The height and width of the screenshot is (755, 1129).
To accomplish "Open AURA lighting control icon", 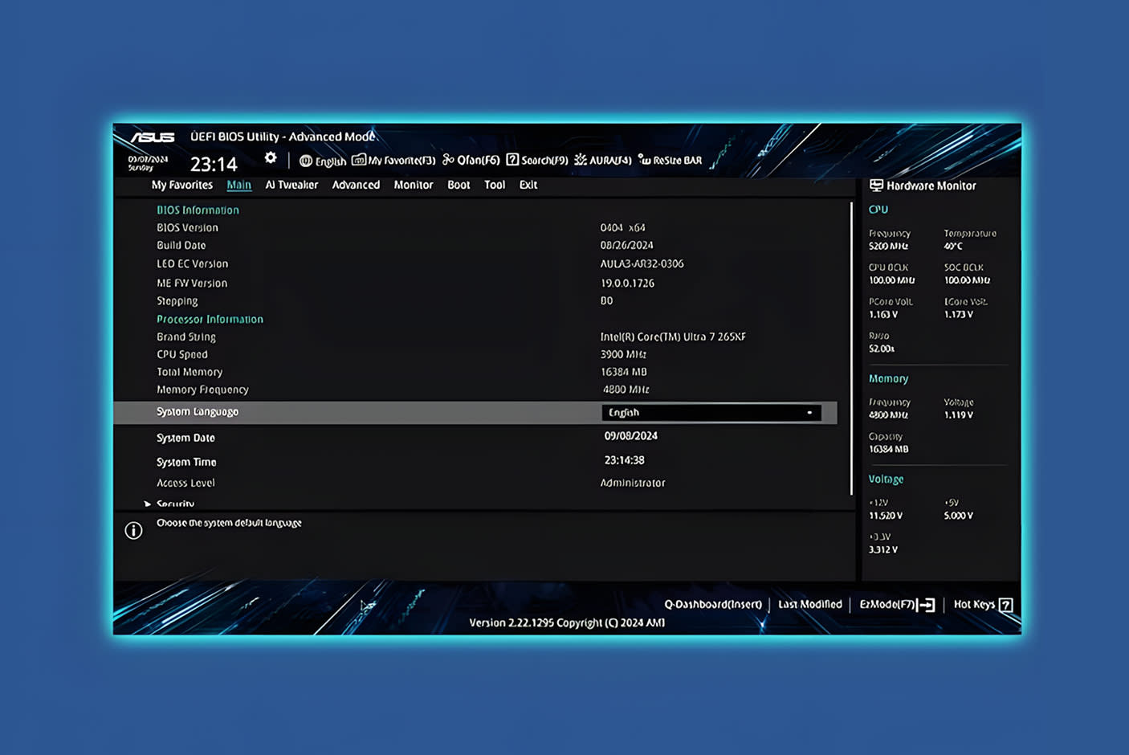I will 580,160.
